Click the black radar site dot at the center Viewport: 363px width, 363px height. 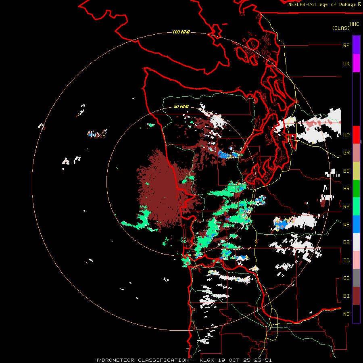coord(181,182)
